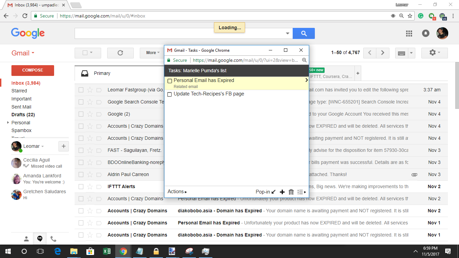Viewport: 459px width, 258px height.
Task: Add new task with plus icon
Action: point(282,192)
